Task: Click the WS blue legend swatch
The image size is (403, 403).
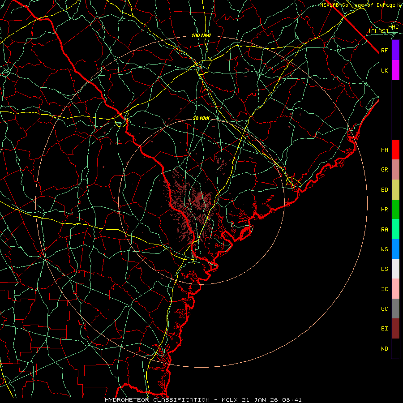Action: click(x=395, y=249)
